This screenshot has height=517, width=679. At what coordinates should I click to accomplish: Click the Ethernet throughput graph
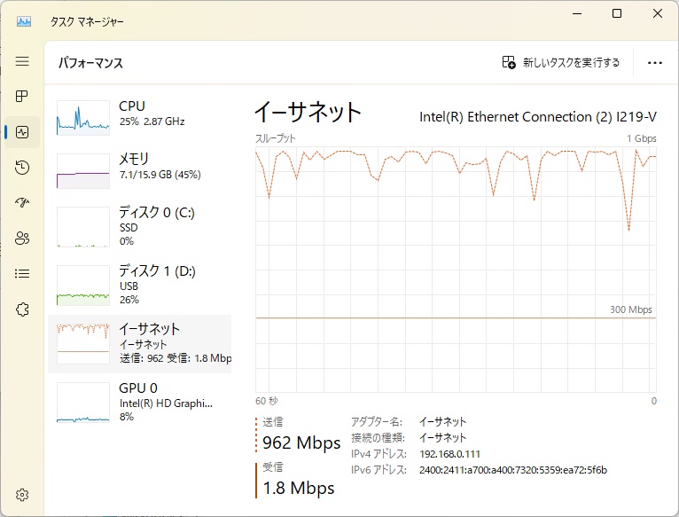coord(456,270)
